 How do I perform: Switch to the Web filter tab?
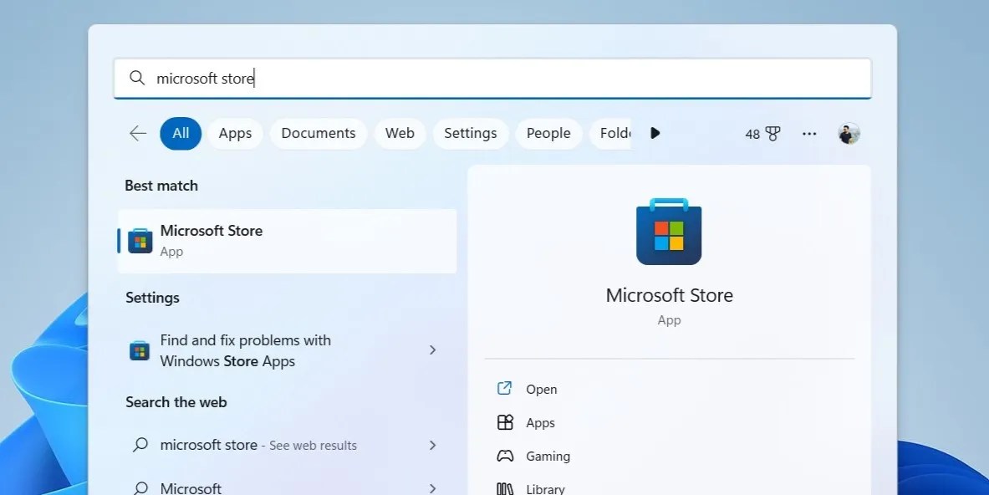400,133
